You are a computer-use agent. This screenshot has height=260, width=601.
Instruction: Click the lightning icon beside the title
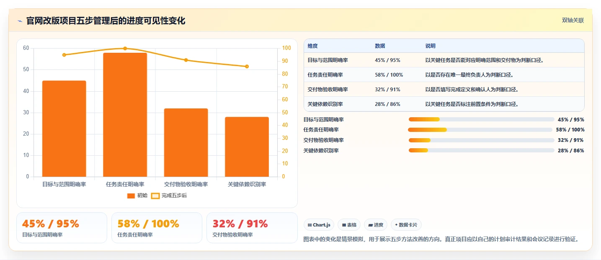click(x=20, y=21)
